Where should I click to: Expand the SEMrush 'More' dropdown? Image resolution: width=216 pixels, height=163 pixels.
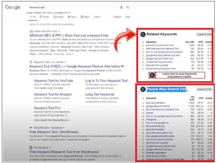point(70,54)
